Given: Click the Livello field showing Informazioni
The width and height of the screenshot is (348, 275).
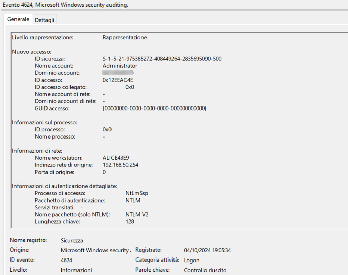Looking at the screenshot, I should (x=76, y=270).
